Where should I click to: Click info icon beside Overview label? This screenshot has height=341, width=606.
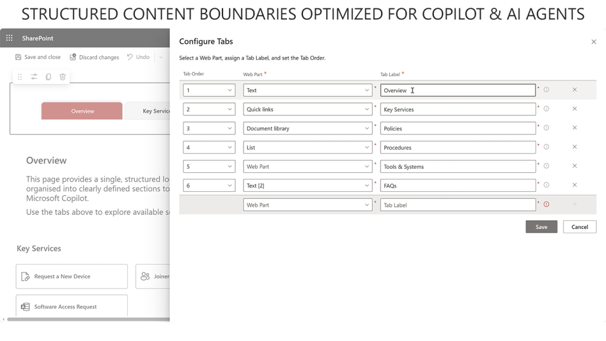(546, 90)
